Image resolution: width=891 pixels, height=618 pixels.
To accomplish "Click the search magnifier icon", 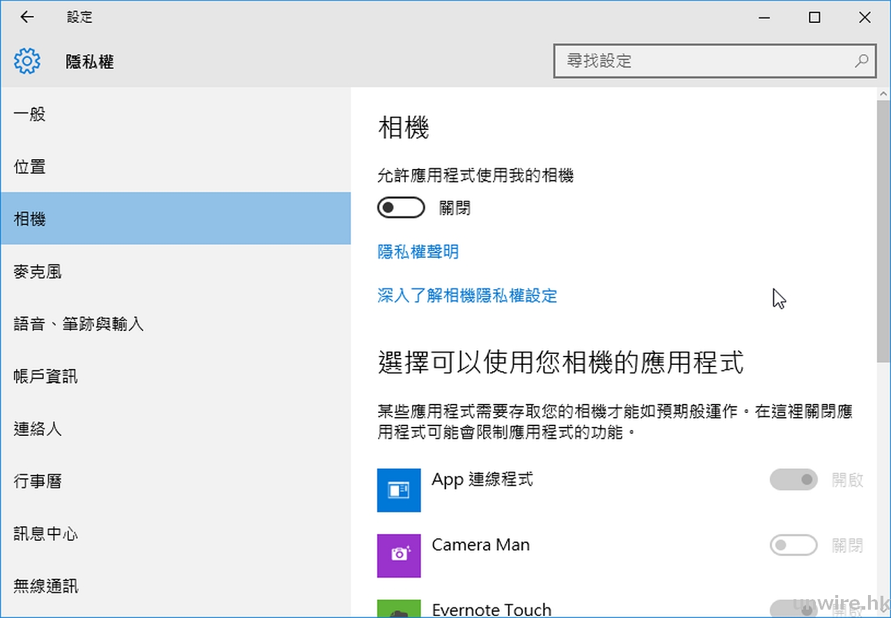I will [861, 61].
